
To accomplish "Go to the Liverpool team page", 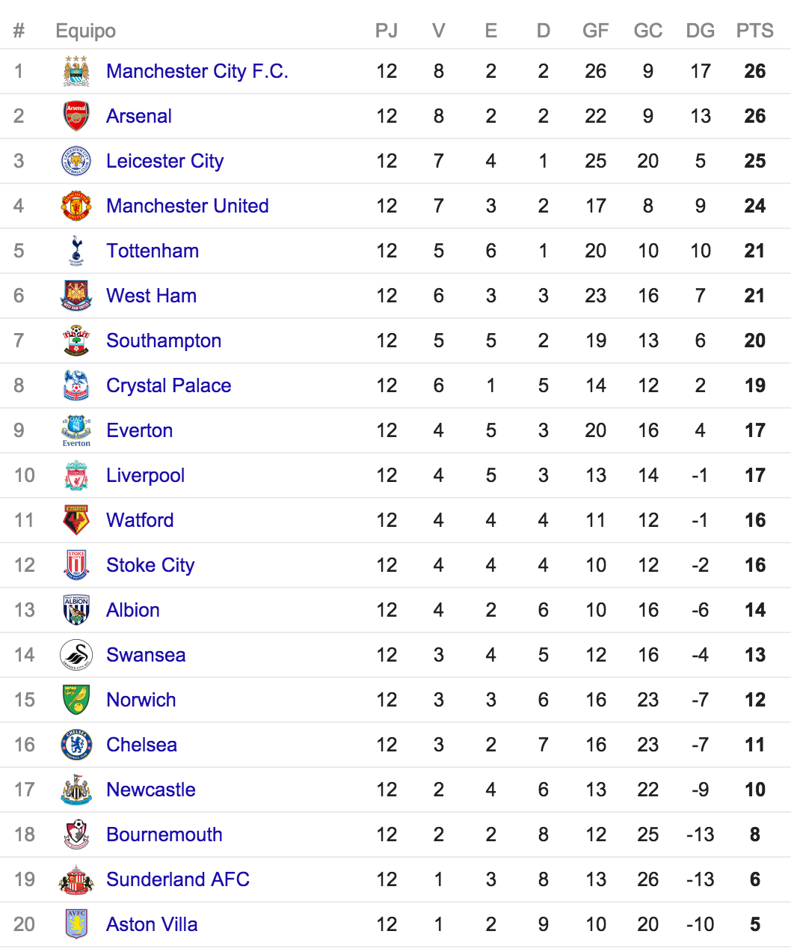I will [x=146, y=475].
